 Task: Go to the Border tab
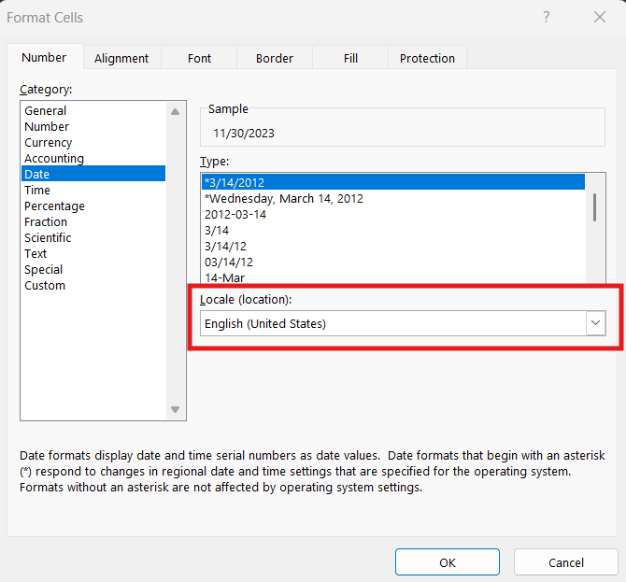275,58
